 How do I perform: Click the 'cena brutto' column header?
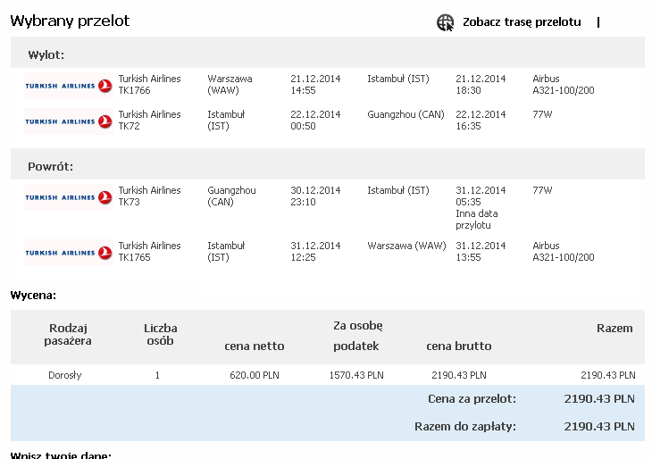459,346
